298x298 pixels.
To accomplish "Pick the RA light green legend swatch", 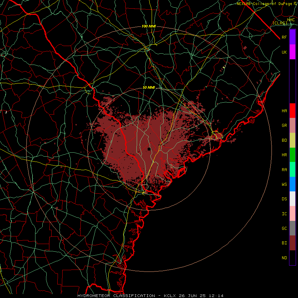I will [292, 170].
